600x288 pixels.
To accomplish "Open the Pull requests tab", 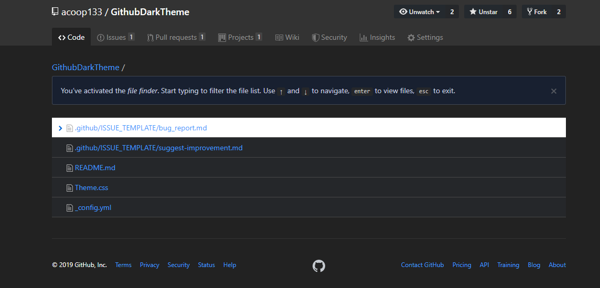I will [176, 37].
